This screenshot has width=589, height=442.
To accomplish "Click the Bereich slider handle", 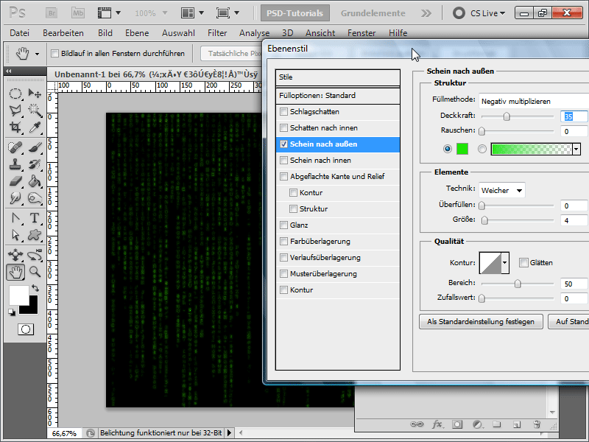I will point(518,284).
